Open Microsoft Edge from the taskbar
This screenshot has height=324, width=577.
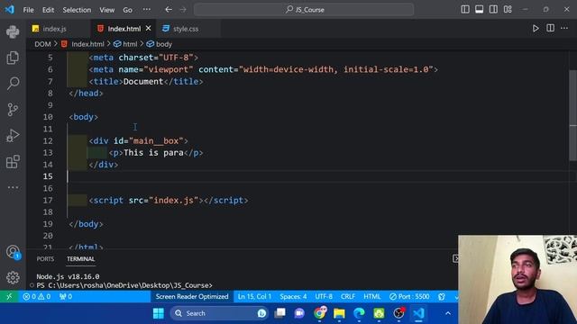359,313
